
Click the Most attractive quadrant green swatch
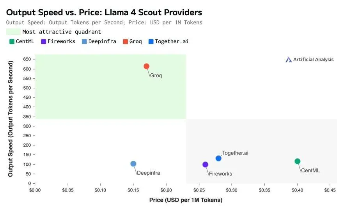(13, 32)
